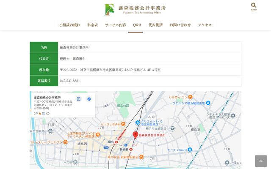Click the 名称 green header cell

(44, 47)
